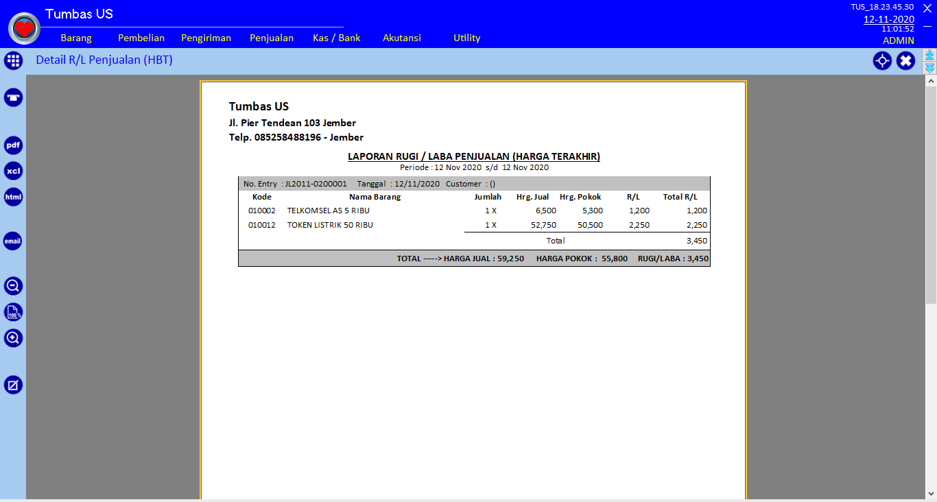Click selling price 52,750
This screenshot has width=937, height=502.
point(543,225)
